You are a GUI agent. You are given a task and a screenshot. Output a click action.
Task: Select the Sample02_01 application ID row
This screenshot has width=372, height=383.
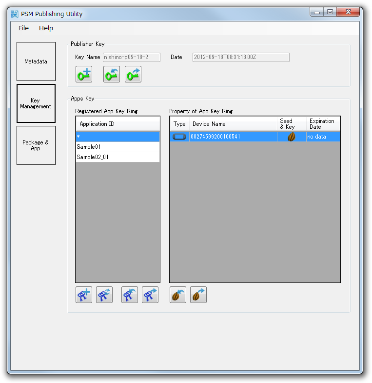pyautogui.click(x=117, y=157)
